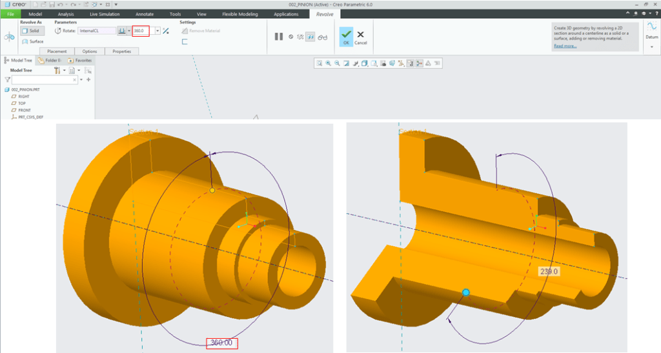Click the Thicken Sketch icon under Settings

point(185,42)
